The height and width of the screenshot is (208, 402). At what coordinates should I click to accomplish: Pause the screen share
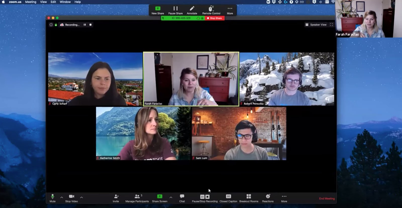tap(175, 9)
